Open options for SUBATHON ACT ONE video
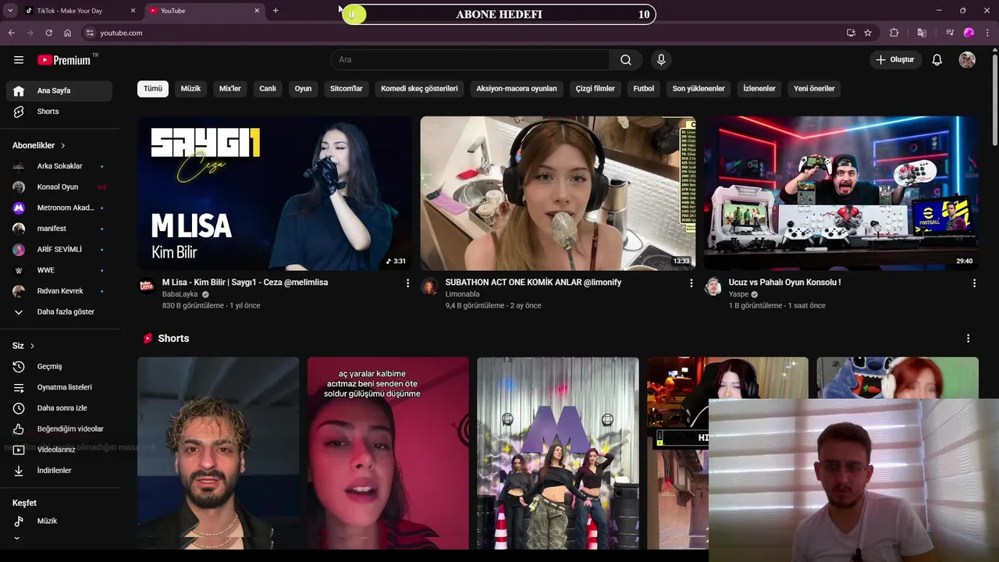Image resolution: width=999 pixels, height=562 pixels. click(691, 283)
